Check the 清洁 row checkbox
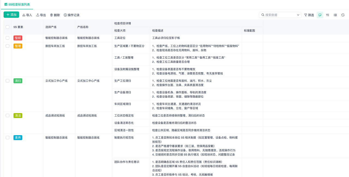This screenshot has width=349, height=177. click(8, 116)
